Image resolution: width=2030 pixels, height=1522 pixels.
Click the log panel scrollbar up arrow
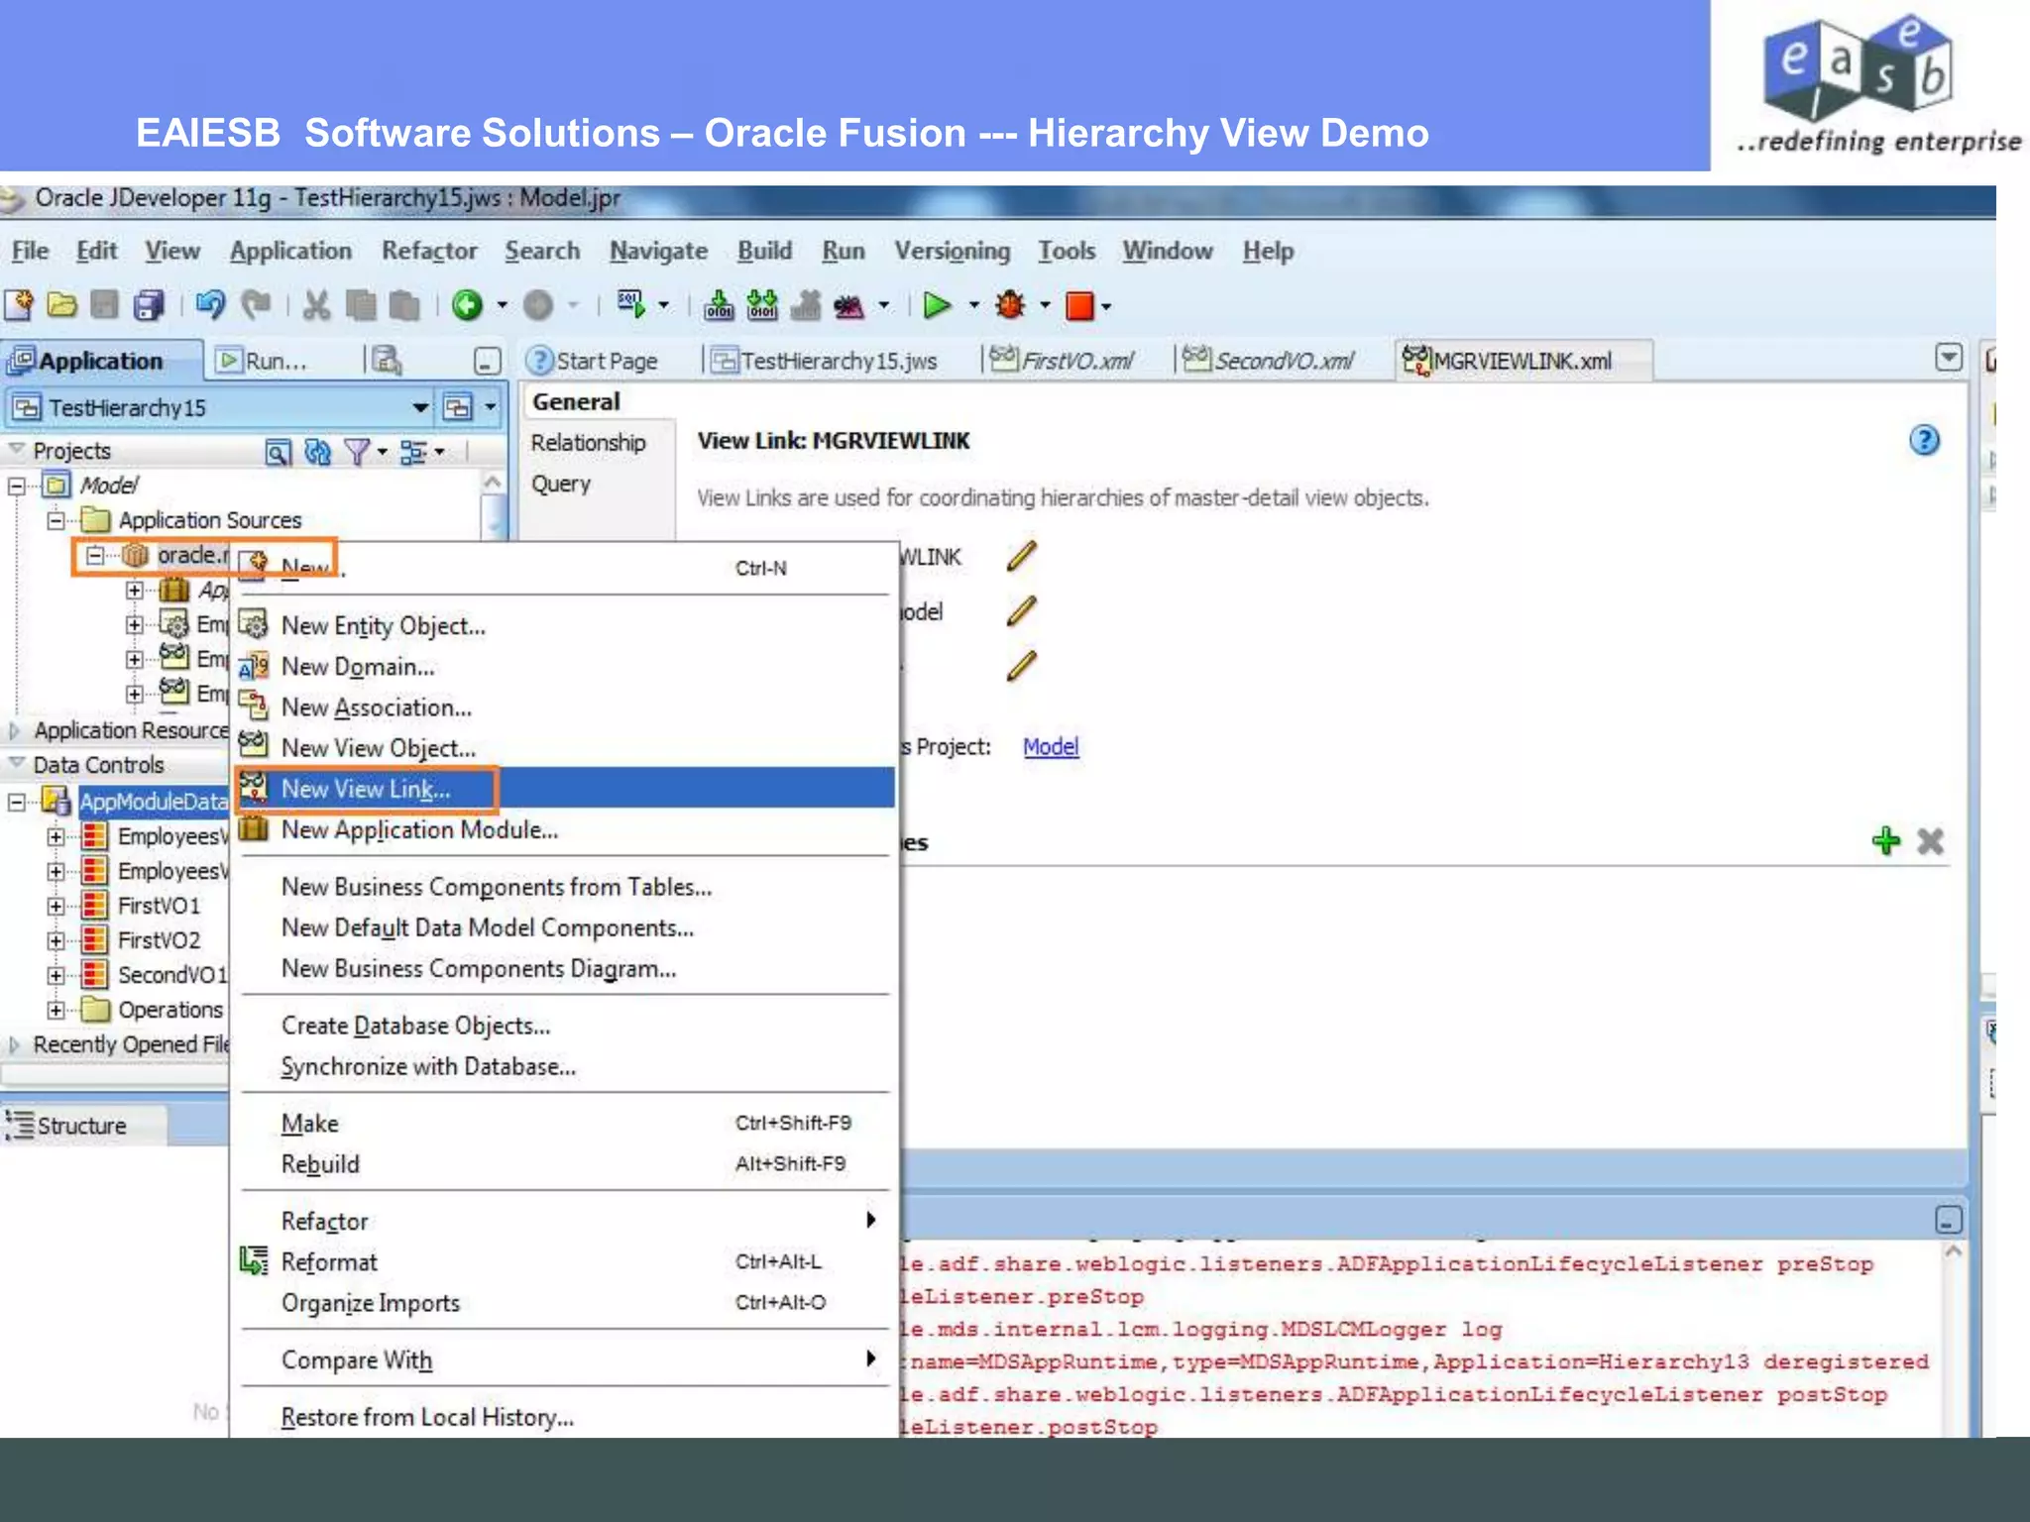pyautogui.click(x=1953, y=1252)
